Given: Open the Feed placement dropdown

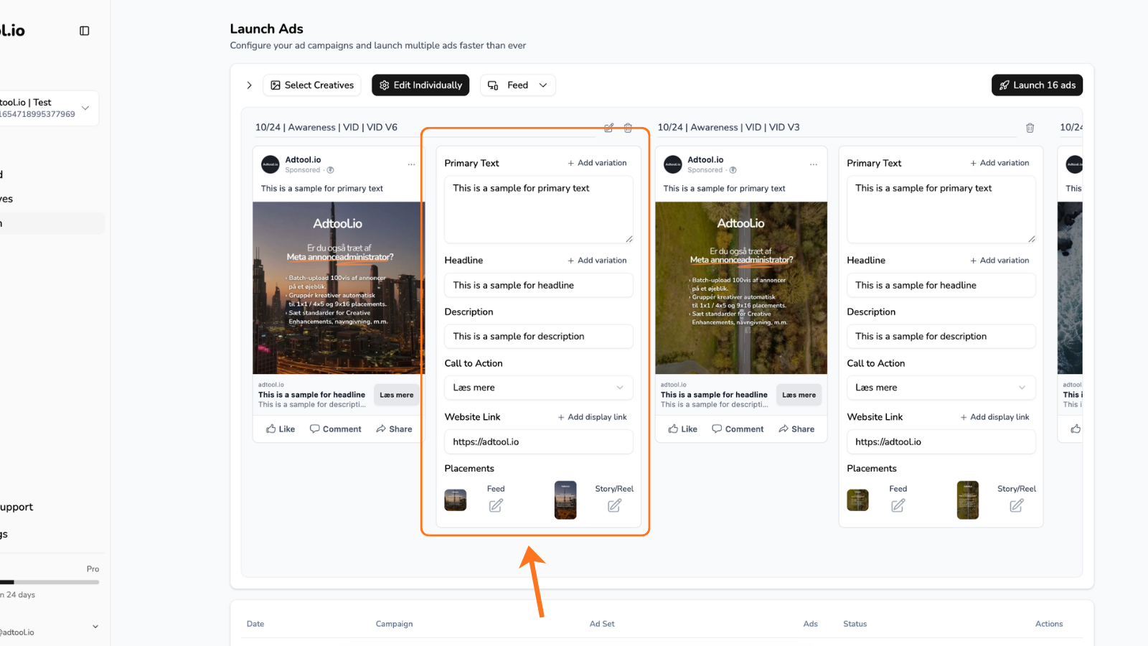Looking at the screenshot, I should [x=517, y=85].
